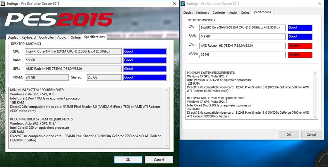Image resolution: width=328 pixels, height=167 pixels.
Task: Click RAM 5.9 GB field in PES 2015
Action: pos(73,60)
